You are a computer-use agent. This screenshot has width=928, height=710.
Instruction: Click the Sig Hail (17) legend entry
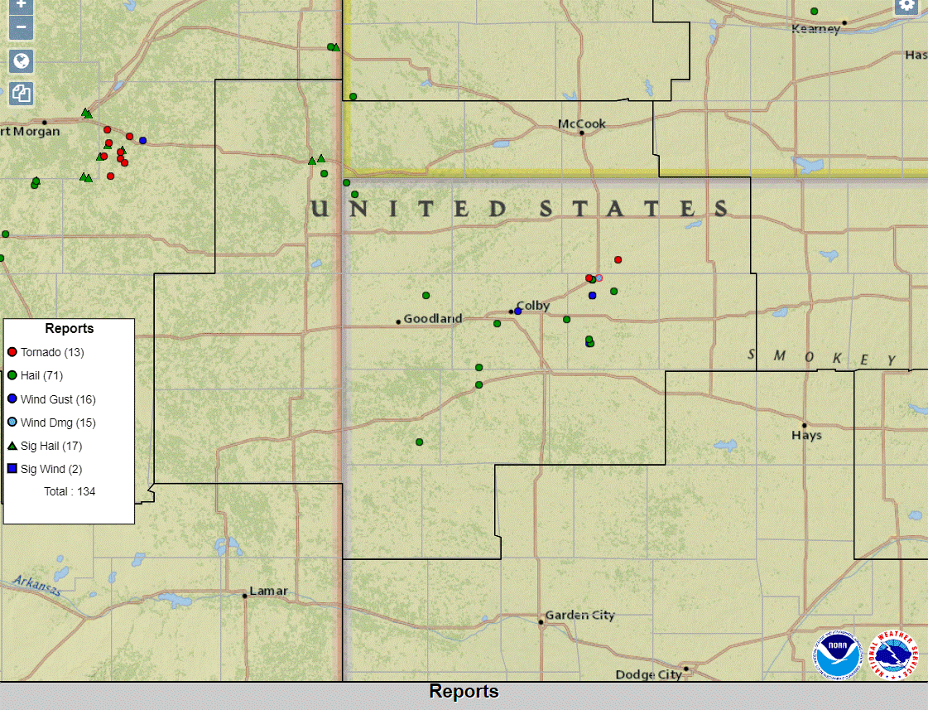click(45, 446)
